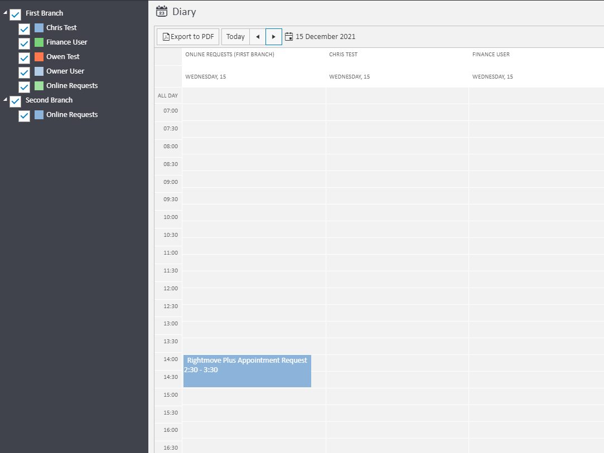Select the Chris Test column header
The height and width of the screenshot is (453, 604).
point(343,55)
